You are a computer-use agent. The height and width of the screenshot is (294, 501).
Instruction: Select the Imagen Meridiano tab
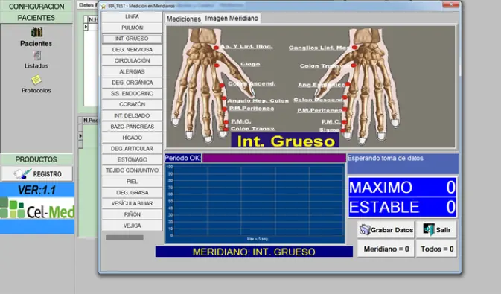point(232,19)
